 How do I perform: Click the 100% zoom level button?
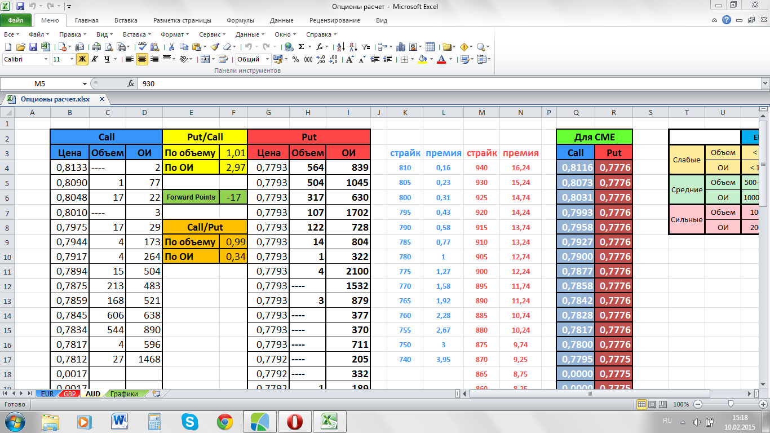(681, 404)
